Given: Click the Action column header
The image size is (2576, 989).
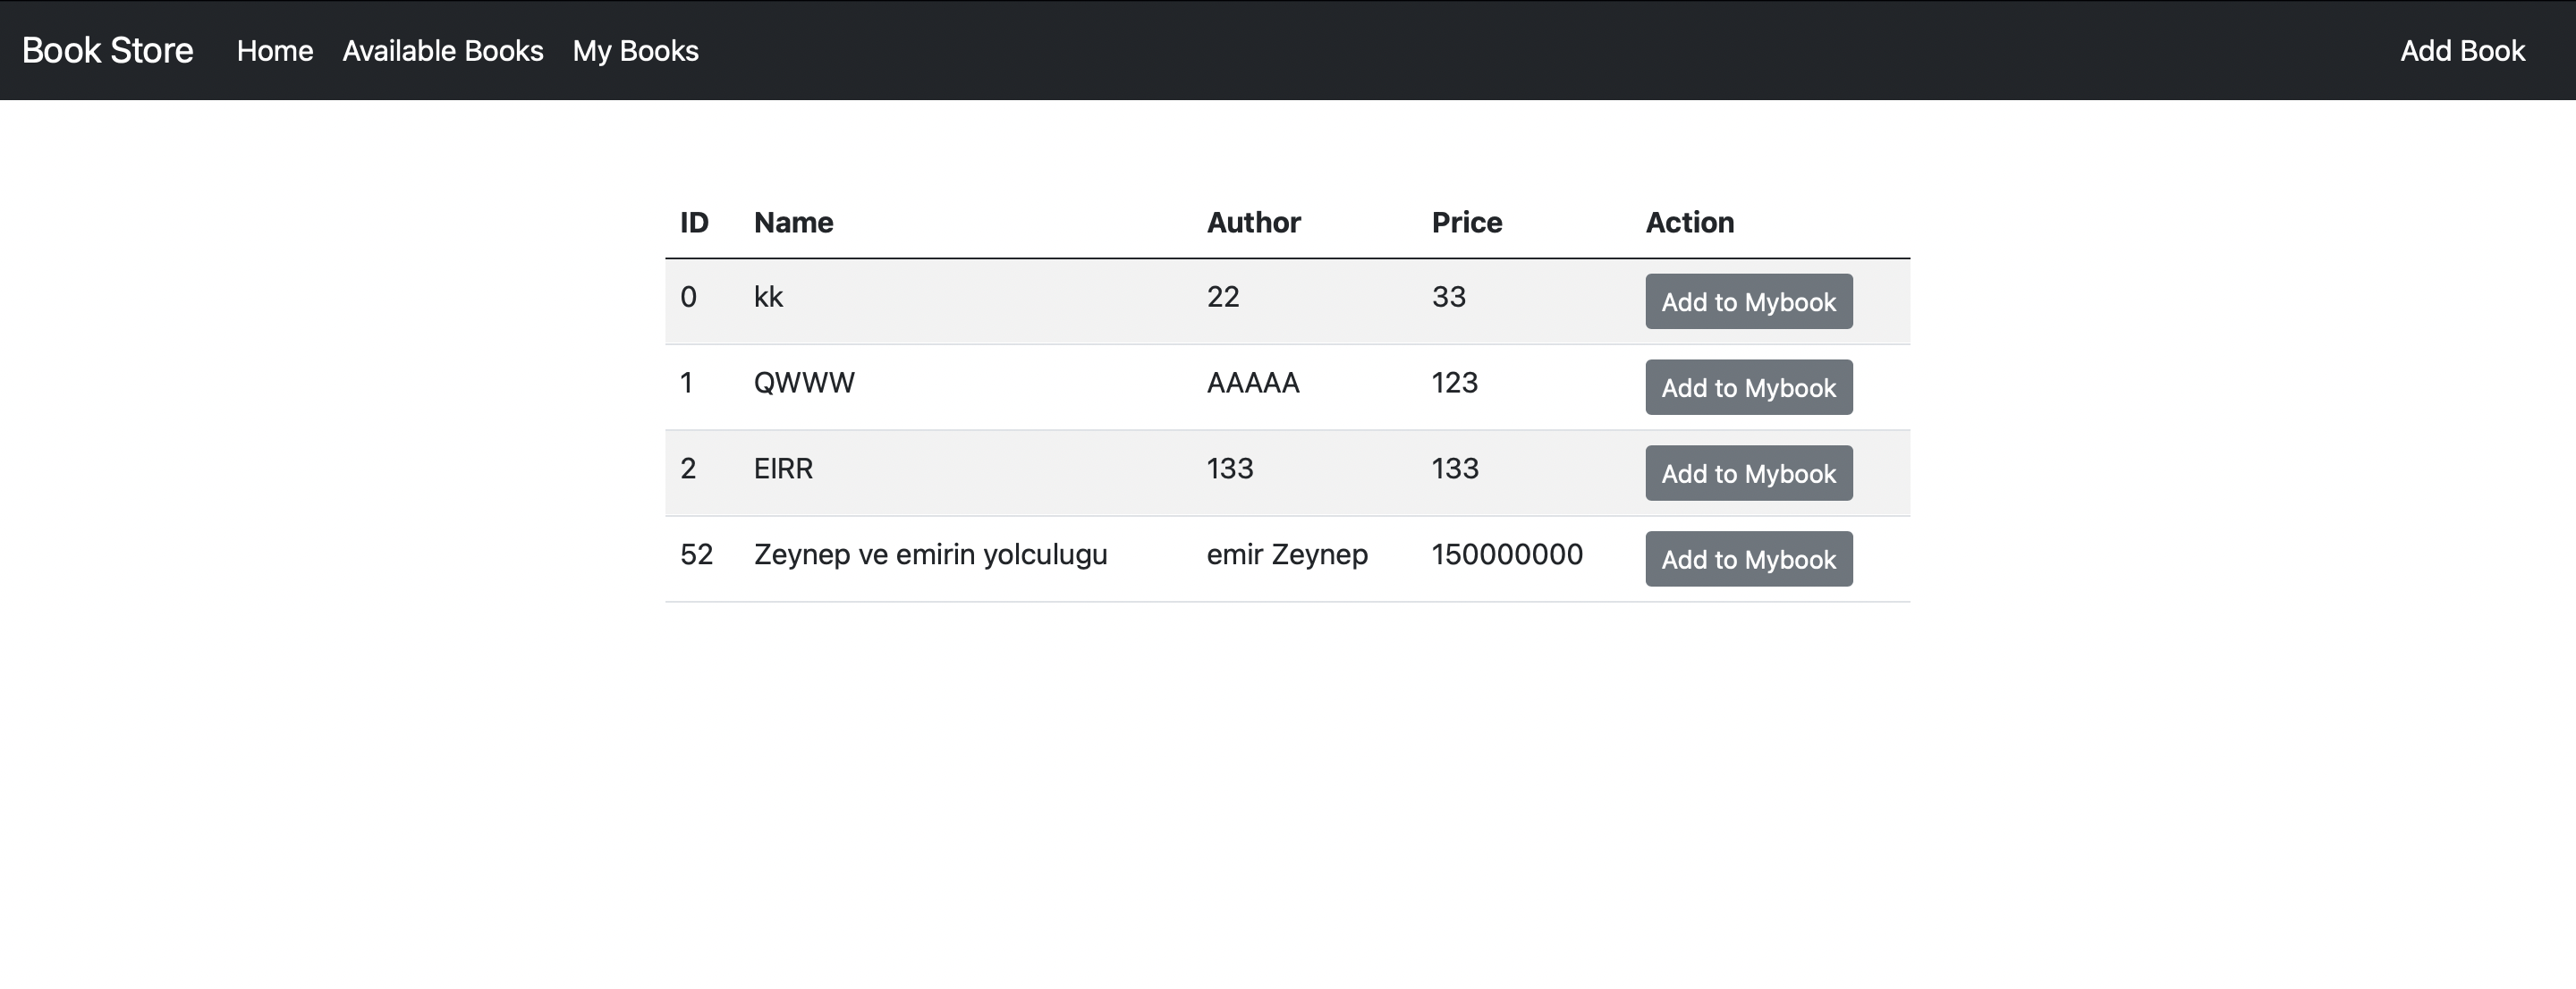Looking at the screenshot, I should coord(1690,222).
